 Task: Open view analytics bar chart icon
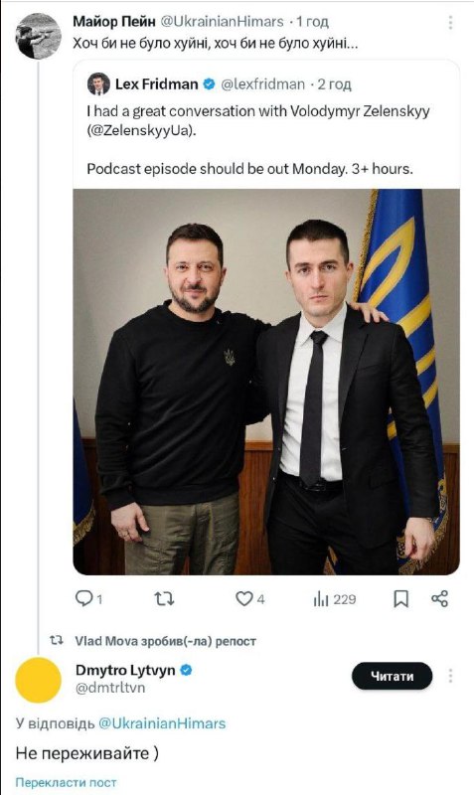click(x=321, y=600)
